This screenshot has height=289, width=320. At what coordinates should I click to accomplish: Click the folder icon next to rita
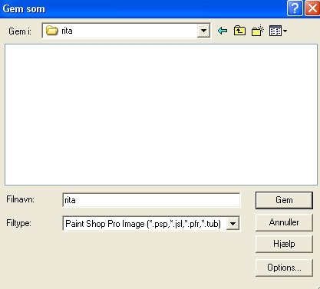(52, 31)
